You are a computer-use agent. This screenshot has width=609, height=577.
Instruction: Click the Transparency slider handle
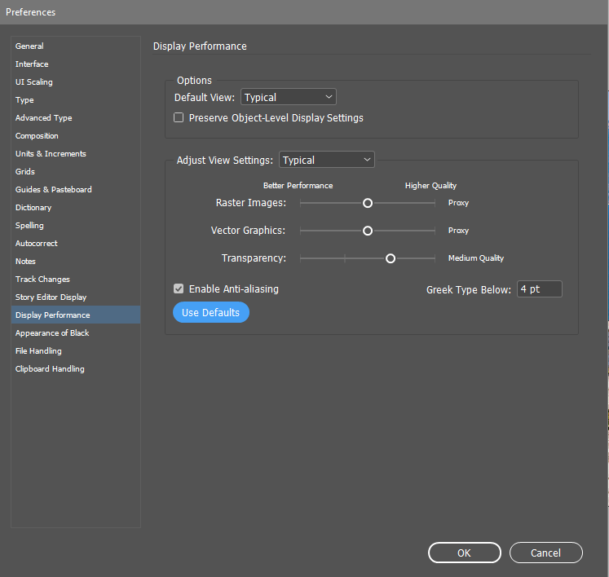coord(391,258)
